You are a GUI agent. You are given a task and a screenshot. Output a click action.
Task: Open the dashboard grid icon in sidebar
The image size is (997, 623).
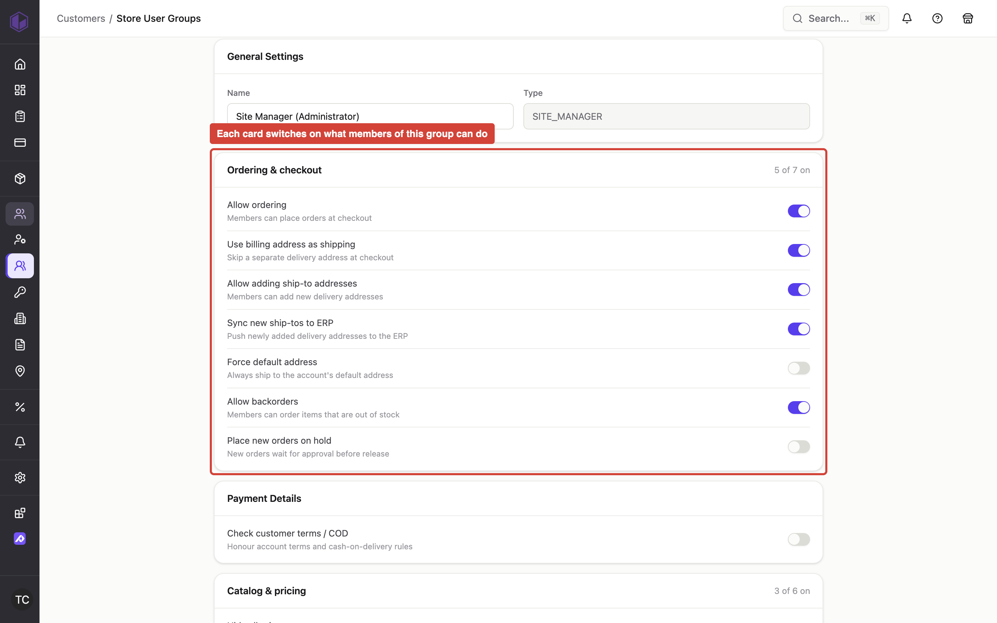point(20,90)
